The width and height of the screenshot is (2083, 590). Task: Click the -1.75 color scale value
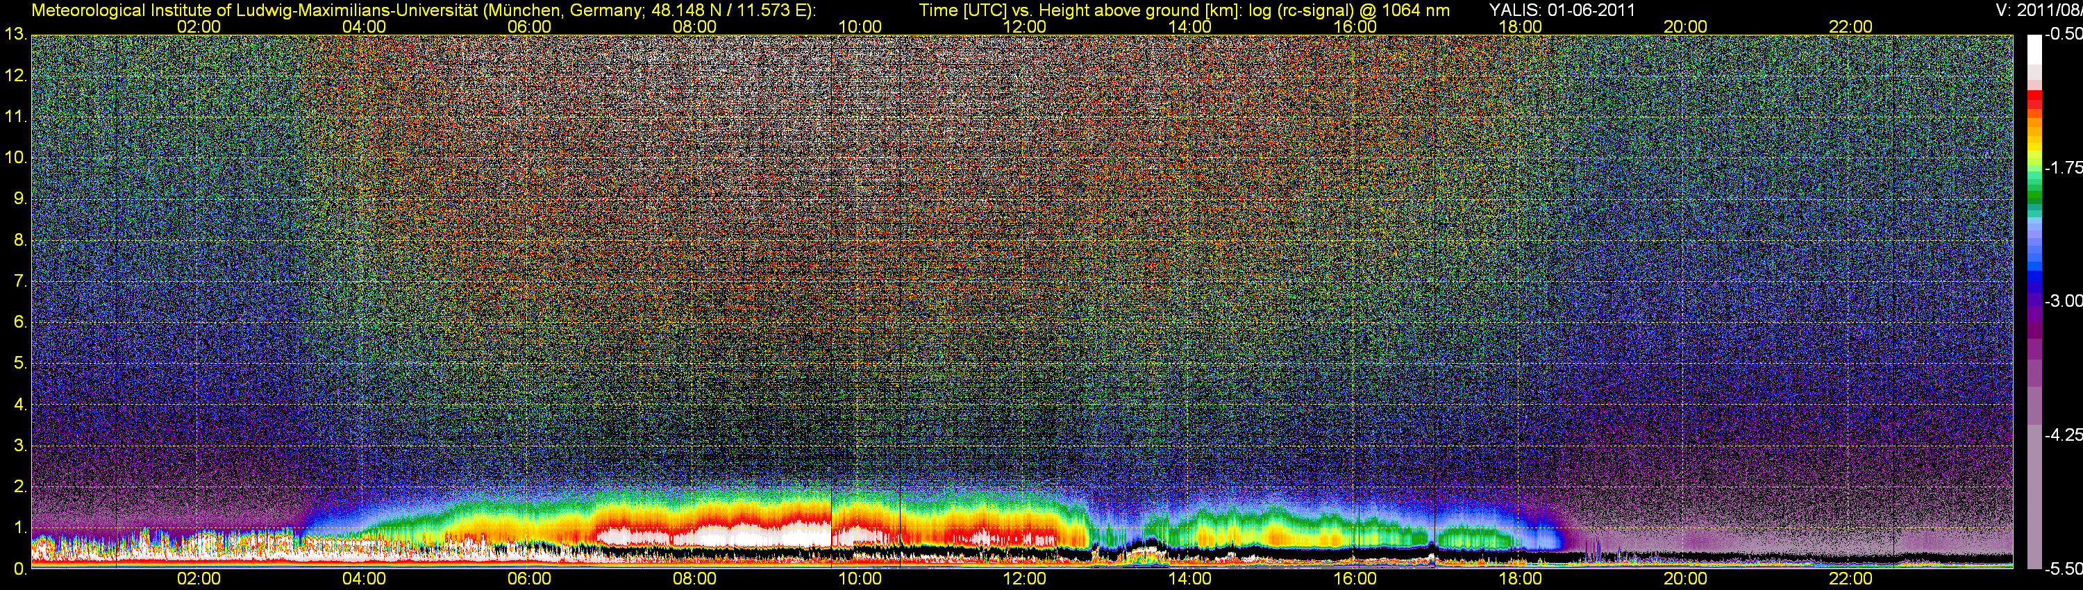[2063, 167]
